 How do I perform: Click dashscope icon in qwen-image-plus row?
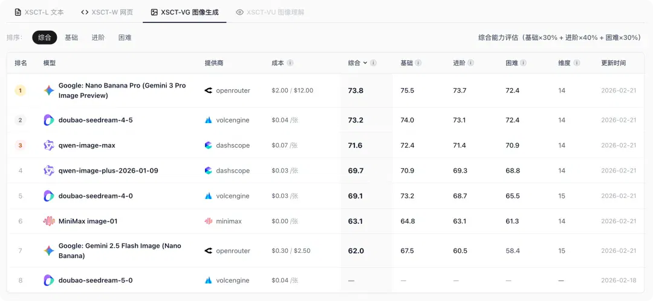(x=208, y=171)
